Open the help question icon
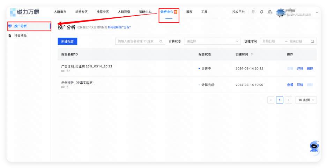The width and height of the screenshot is (327, 168). point(270,12)
